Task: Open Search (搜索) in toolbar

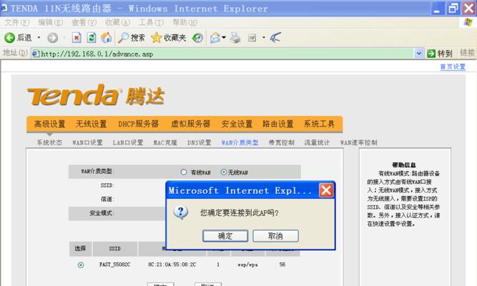Action: [132, 38]
